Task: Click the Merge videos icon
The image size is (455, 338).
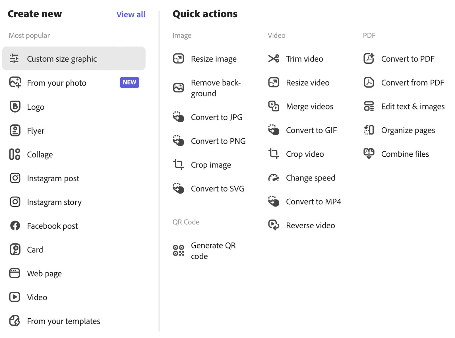Action: (x=273, y=106)
